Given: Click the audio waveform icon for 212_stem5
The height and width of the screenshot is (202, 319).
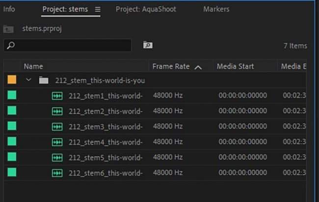Looking at the screenshot, I should (57, 157).
